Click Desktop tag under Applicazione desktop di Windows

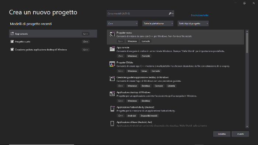click(x=146, y=101)
